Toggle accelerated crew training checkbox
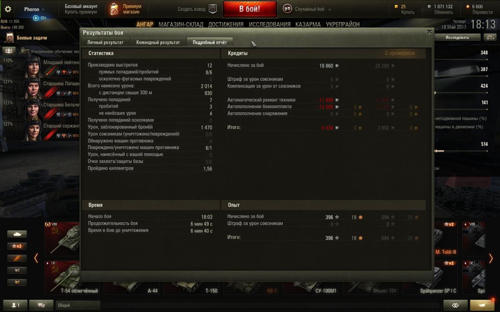This screenshot has width=500, height=312. [26, 52]
